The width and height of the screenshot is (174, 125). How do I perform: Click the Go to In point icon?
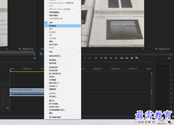(x=96, y=58)
